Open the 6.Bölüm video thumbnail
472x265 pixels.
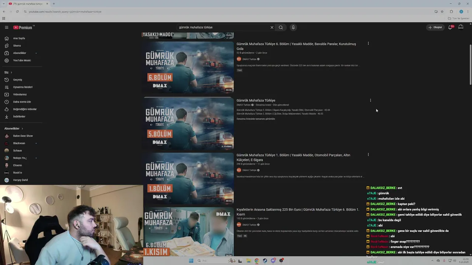click(188, 67)
